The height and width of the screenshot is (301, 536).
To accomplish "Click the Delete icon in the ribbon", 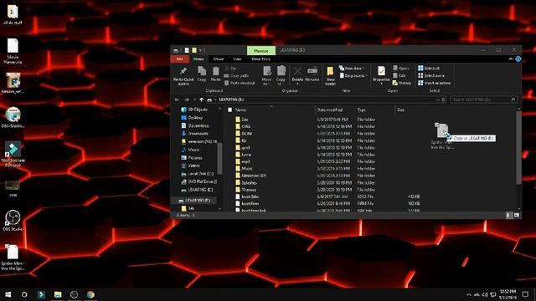I will tap(297, 75).
